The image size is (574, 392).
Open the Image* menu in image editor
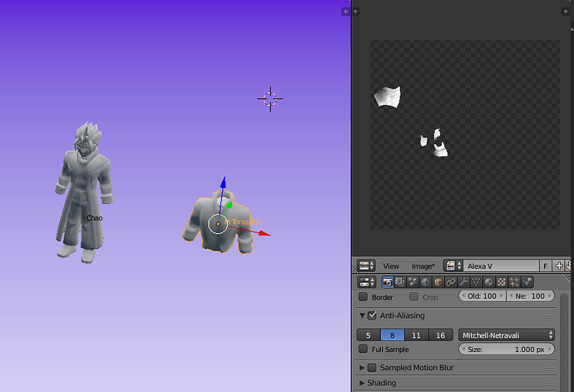423,266
